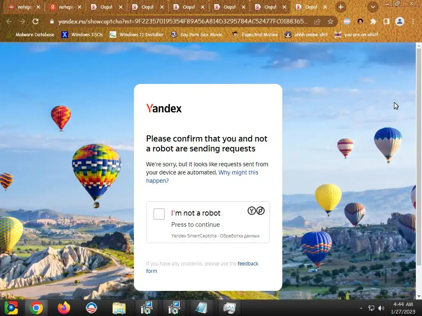Screen dimensions: 422x316
Task: Click the scrollbar down arrow
Action: pyautogui.click(x=419, y=296)
